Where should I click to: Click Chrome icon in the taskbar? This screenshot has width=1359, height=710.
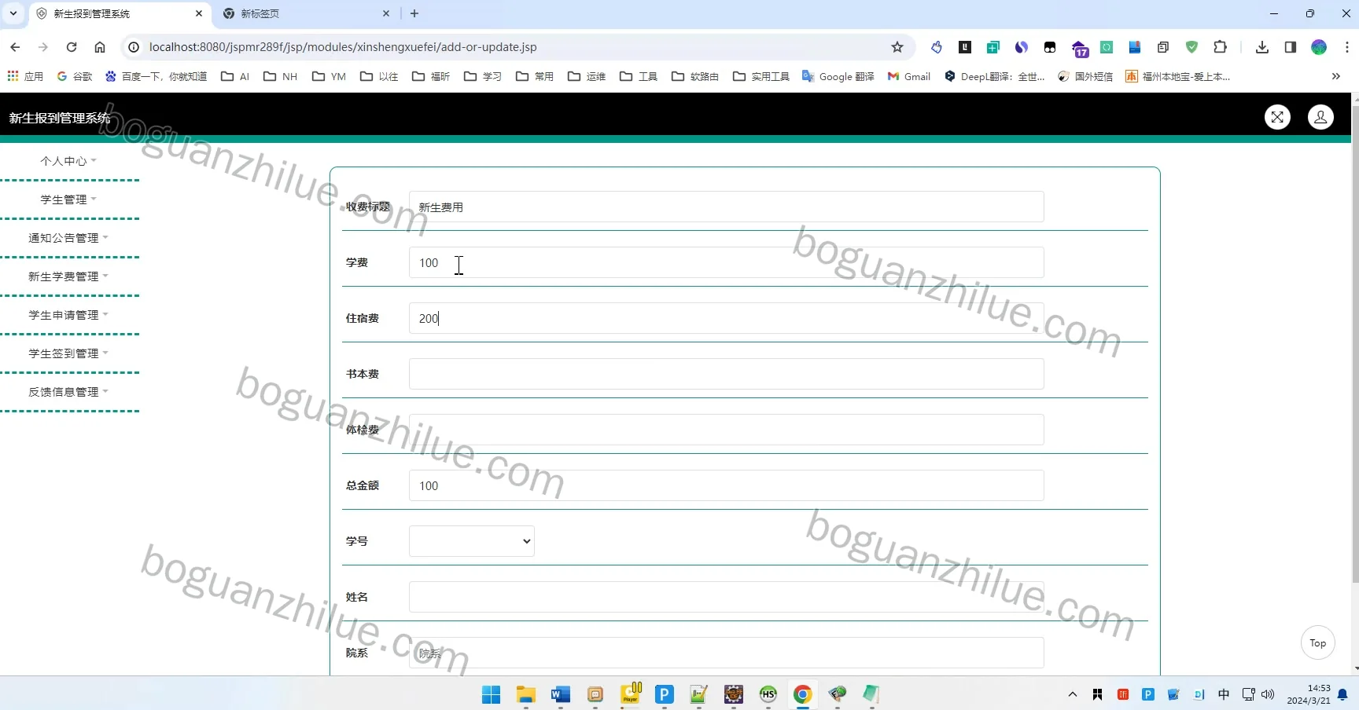coord(803,694)
